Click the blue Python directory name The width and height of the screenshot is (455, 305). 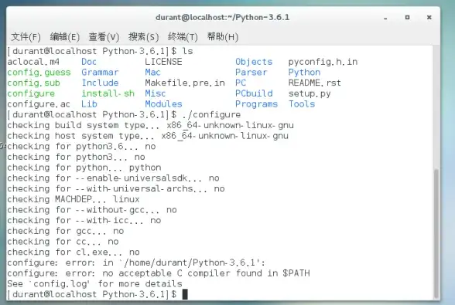304,73
